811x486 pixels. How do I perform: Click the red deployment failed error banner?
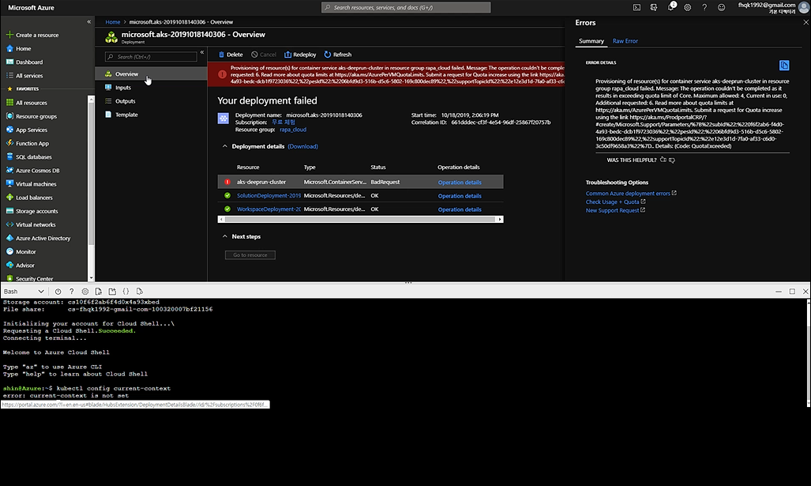point(386,74)
